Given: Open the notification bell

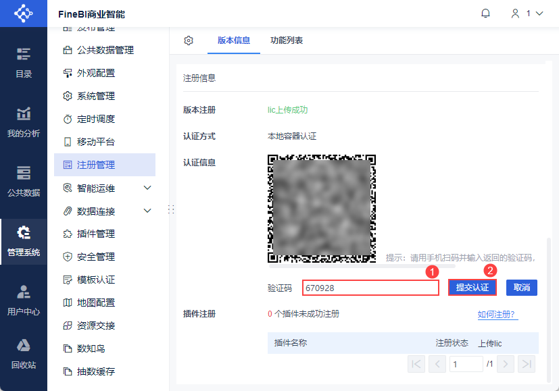Looking at the screenshot, I should 485,14.
